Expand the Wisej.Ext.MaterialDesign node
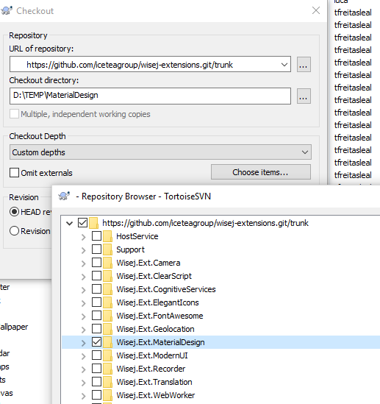The height and width of the screenshot is (404, 380). 83,343
